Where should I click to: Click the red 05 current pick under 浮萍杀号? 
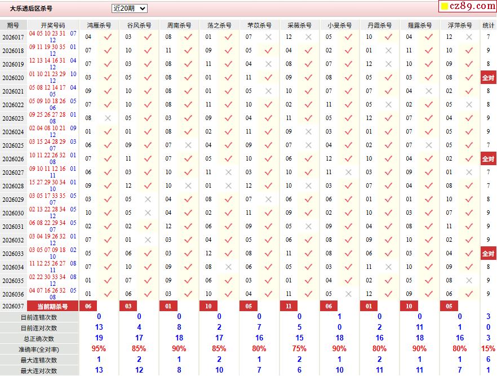click(449, 306)
